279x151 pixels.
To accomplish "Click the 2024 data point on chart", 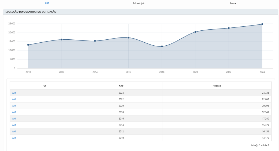I will click(x=262, y=24).
